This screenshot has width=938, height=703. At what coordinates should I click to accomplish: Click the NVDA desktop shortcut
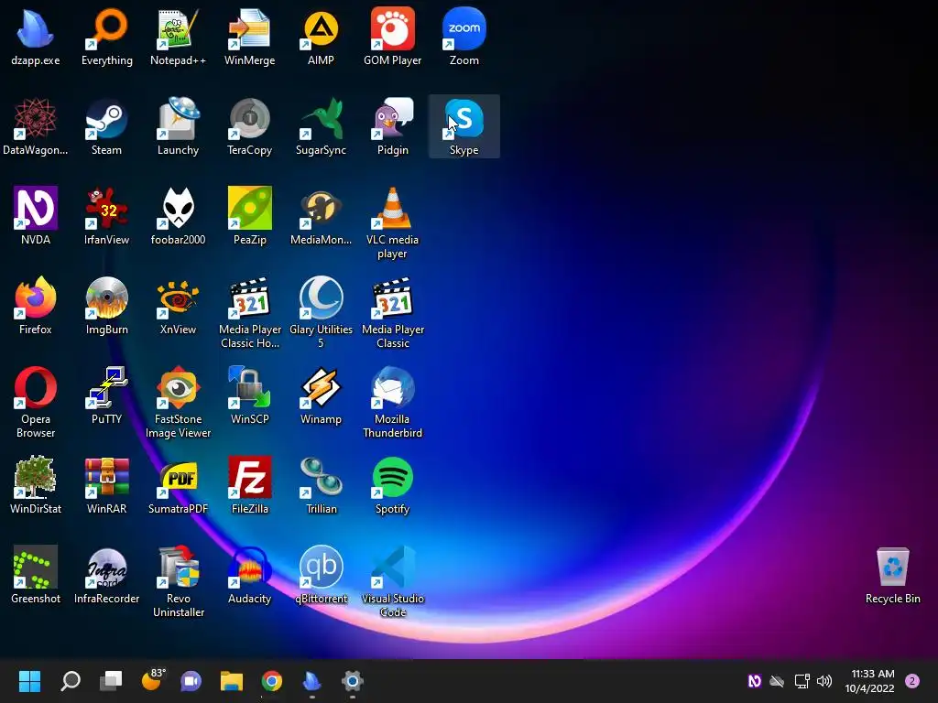[x=36, y=215]
